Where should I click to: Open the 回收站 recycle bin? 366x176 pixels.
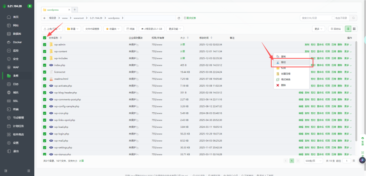point(335,29)
